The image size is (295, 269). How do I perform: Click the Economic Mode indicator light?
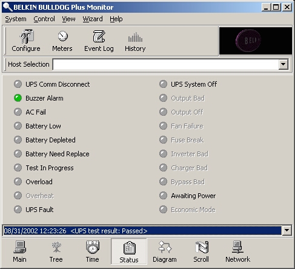163,210
